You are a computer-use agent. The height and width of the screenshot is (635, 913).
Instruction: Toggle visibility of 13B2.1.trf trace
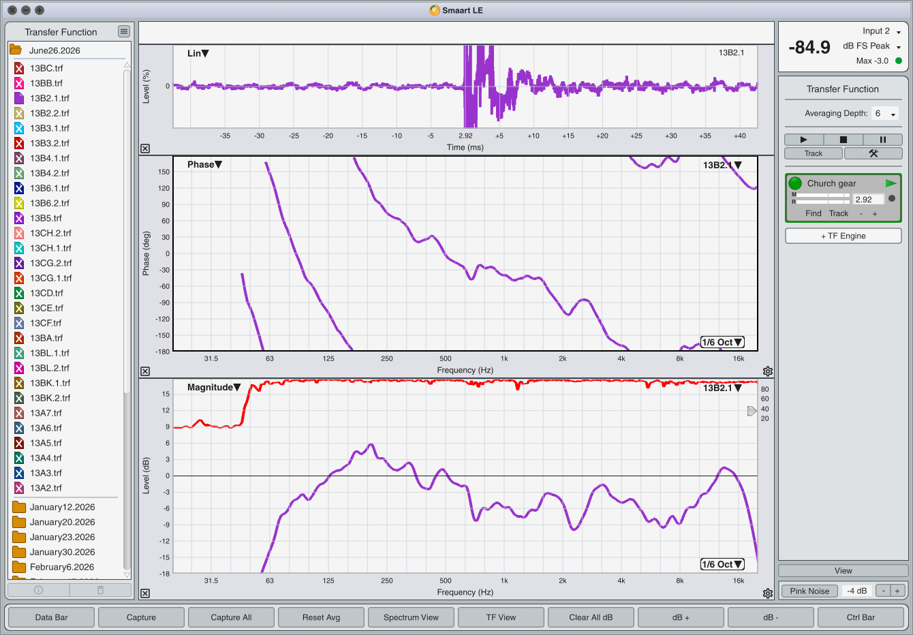19,98
